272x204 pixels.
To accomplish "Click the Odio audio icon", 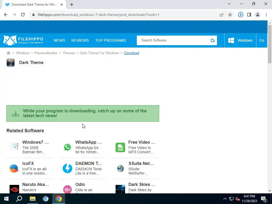I will (x=67, y=189).
